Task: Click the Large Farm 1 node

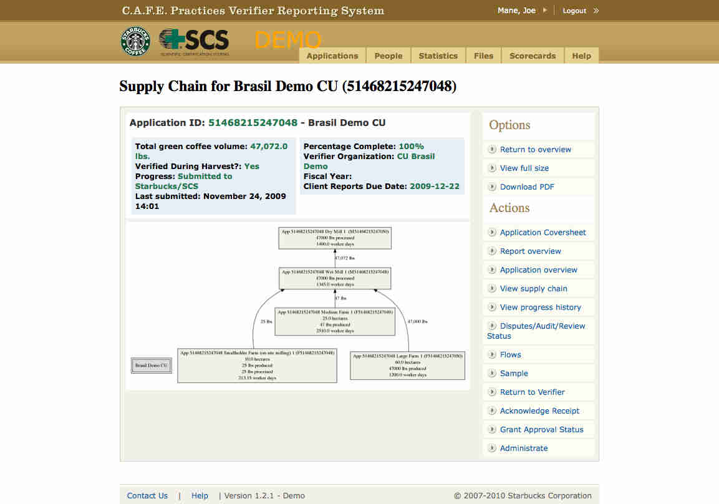Action: pyautogui.click(x=407, y=366)
